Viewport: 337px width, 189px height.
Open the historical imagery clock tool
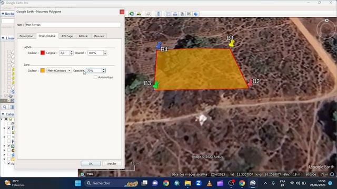click(132, 14)
